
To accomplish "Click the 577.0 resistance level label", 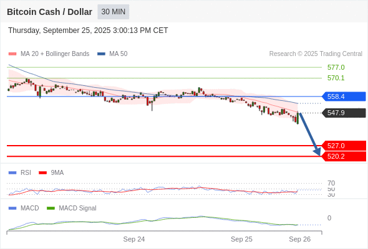I will [x=336, y=67].
